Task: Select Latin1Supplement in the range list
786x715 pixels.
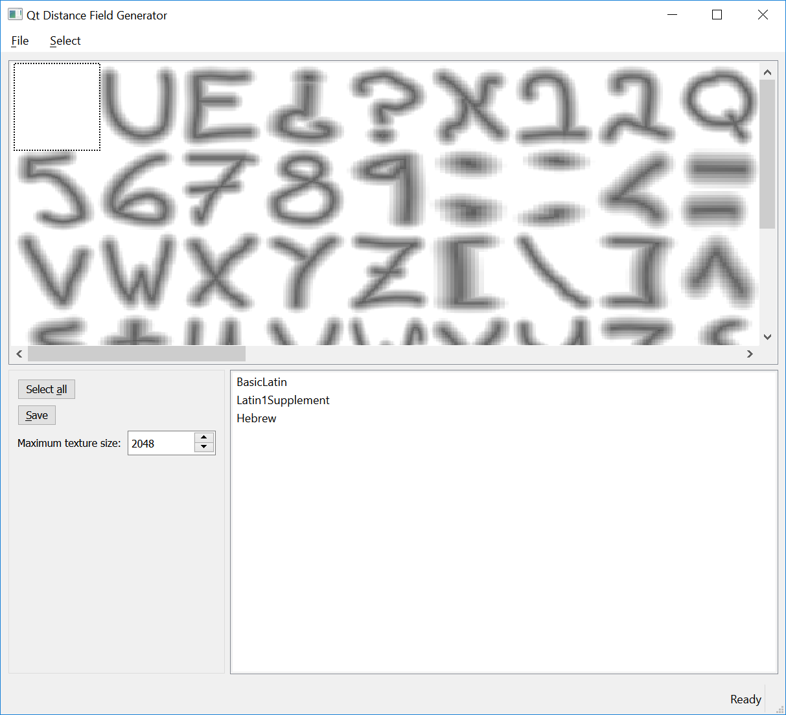Action: (283, 400)
